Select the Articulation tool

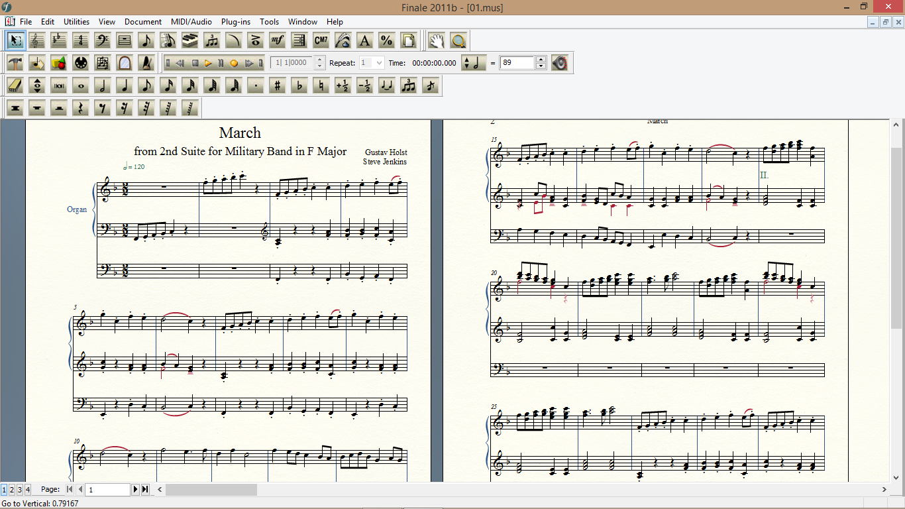(x=256, y=40)
